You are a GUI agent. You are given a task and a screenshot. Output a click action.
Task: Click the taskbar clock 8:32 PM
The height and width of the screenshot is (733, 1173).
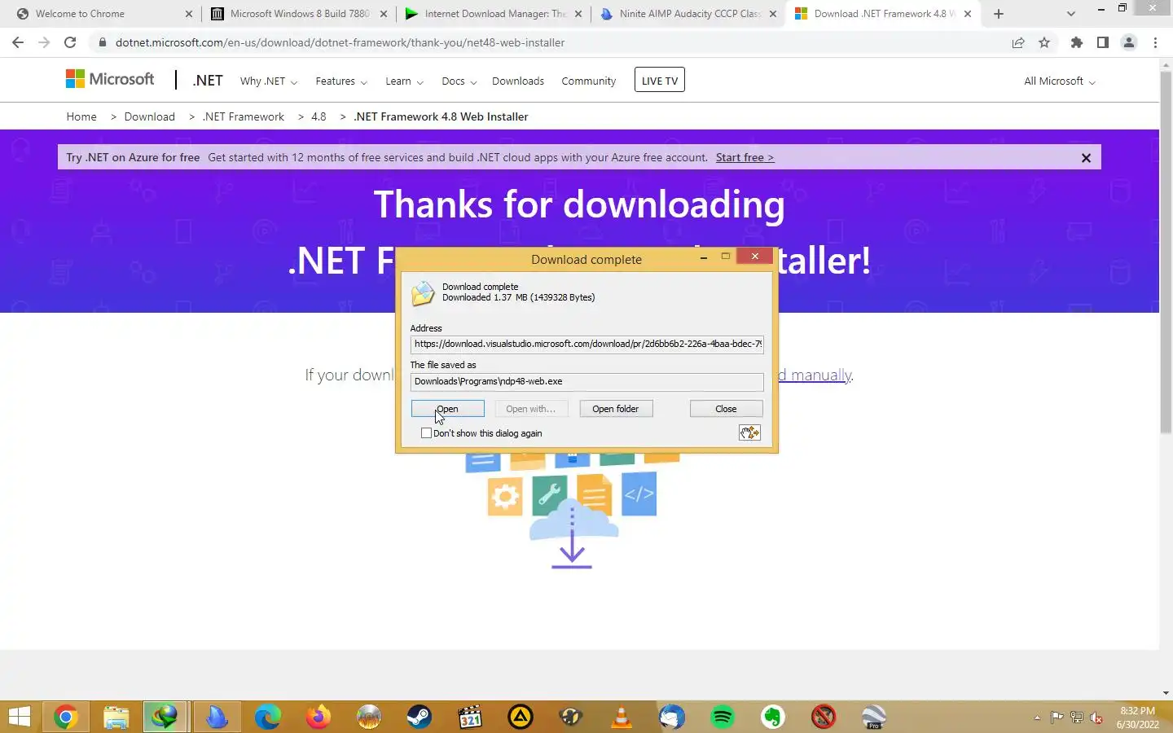pyautogui.click(x=1137, y=711)
